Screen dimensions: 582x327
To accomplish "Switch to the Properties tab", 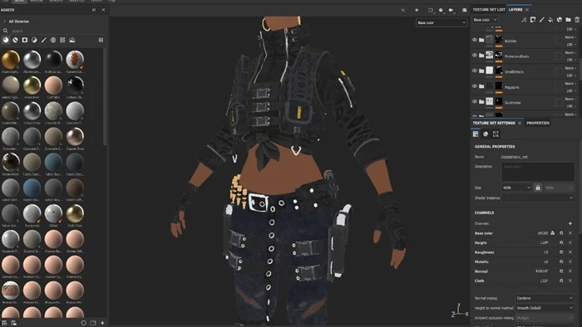I will tap(538, 123).
